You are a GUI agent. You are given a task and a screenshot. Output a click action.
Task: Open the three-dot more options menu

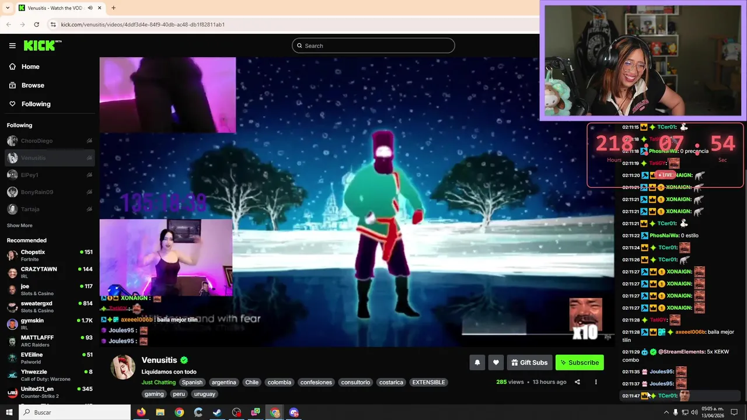pos(596,382)
